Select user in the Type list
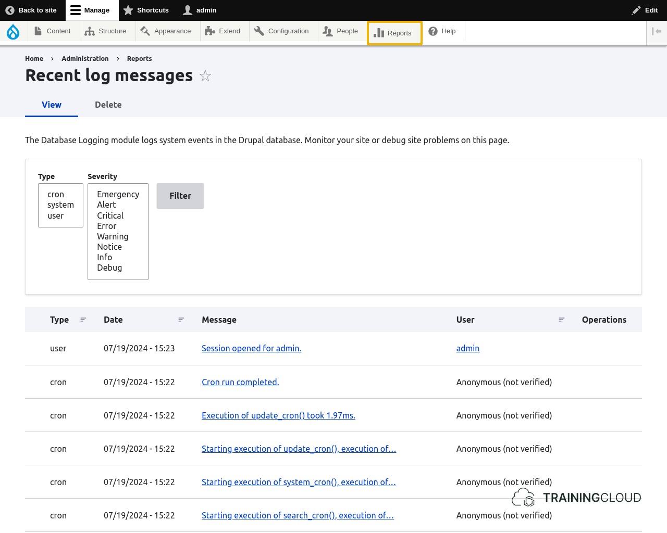Image resolution: width=667 pixels, height=533 pixels. pyautogui.click(x=60, y=215)
